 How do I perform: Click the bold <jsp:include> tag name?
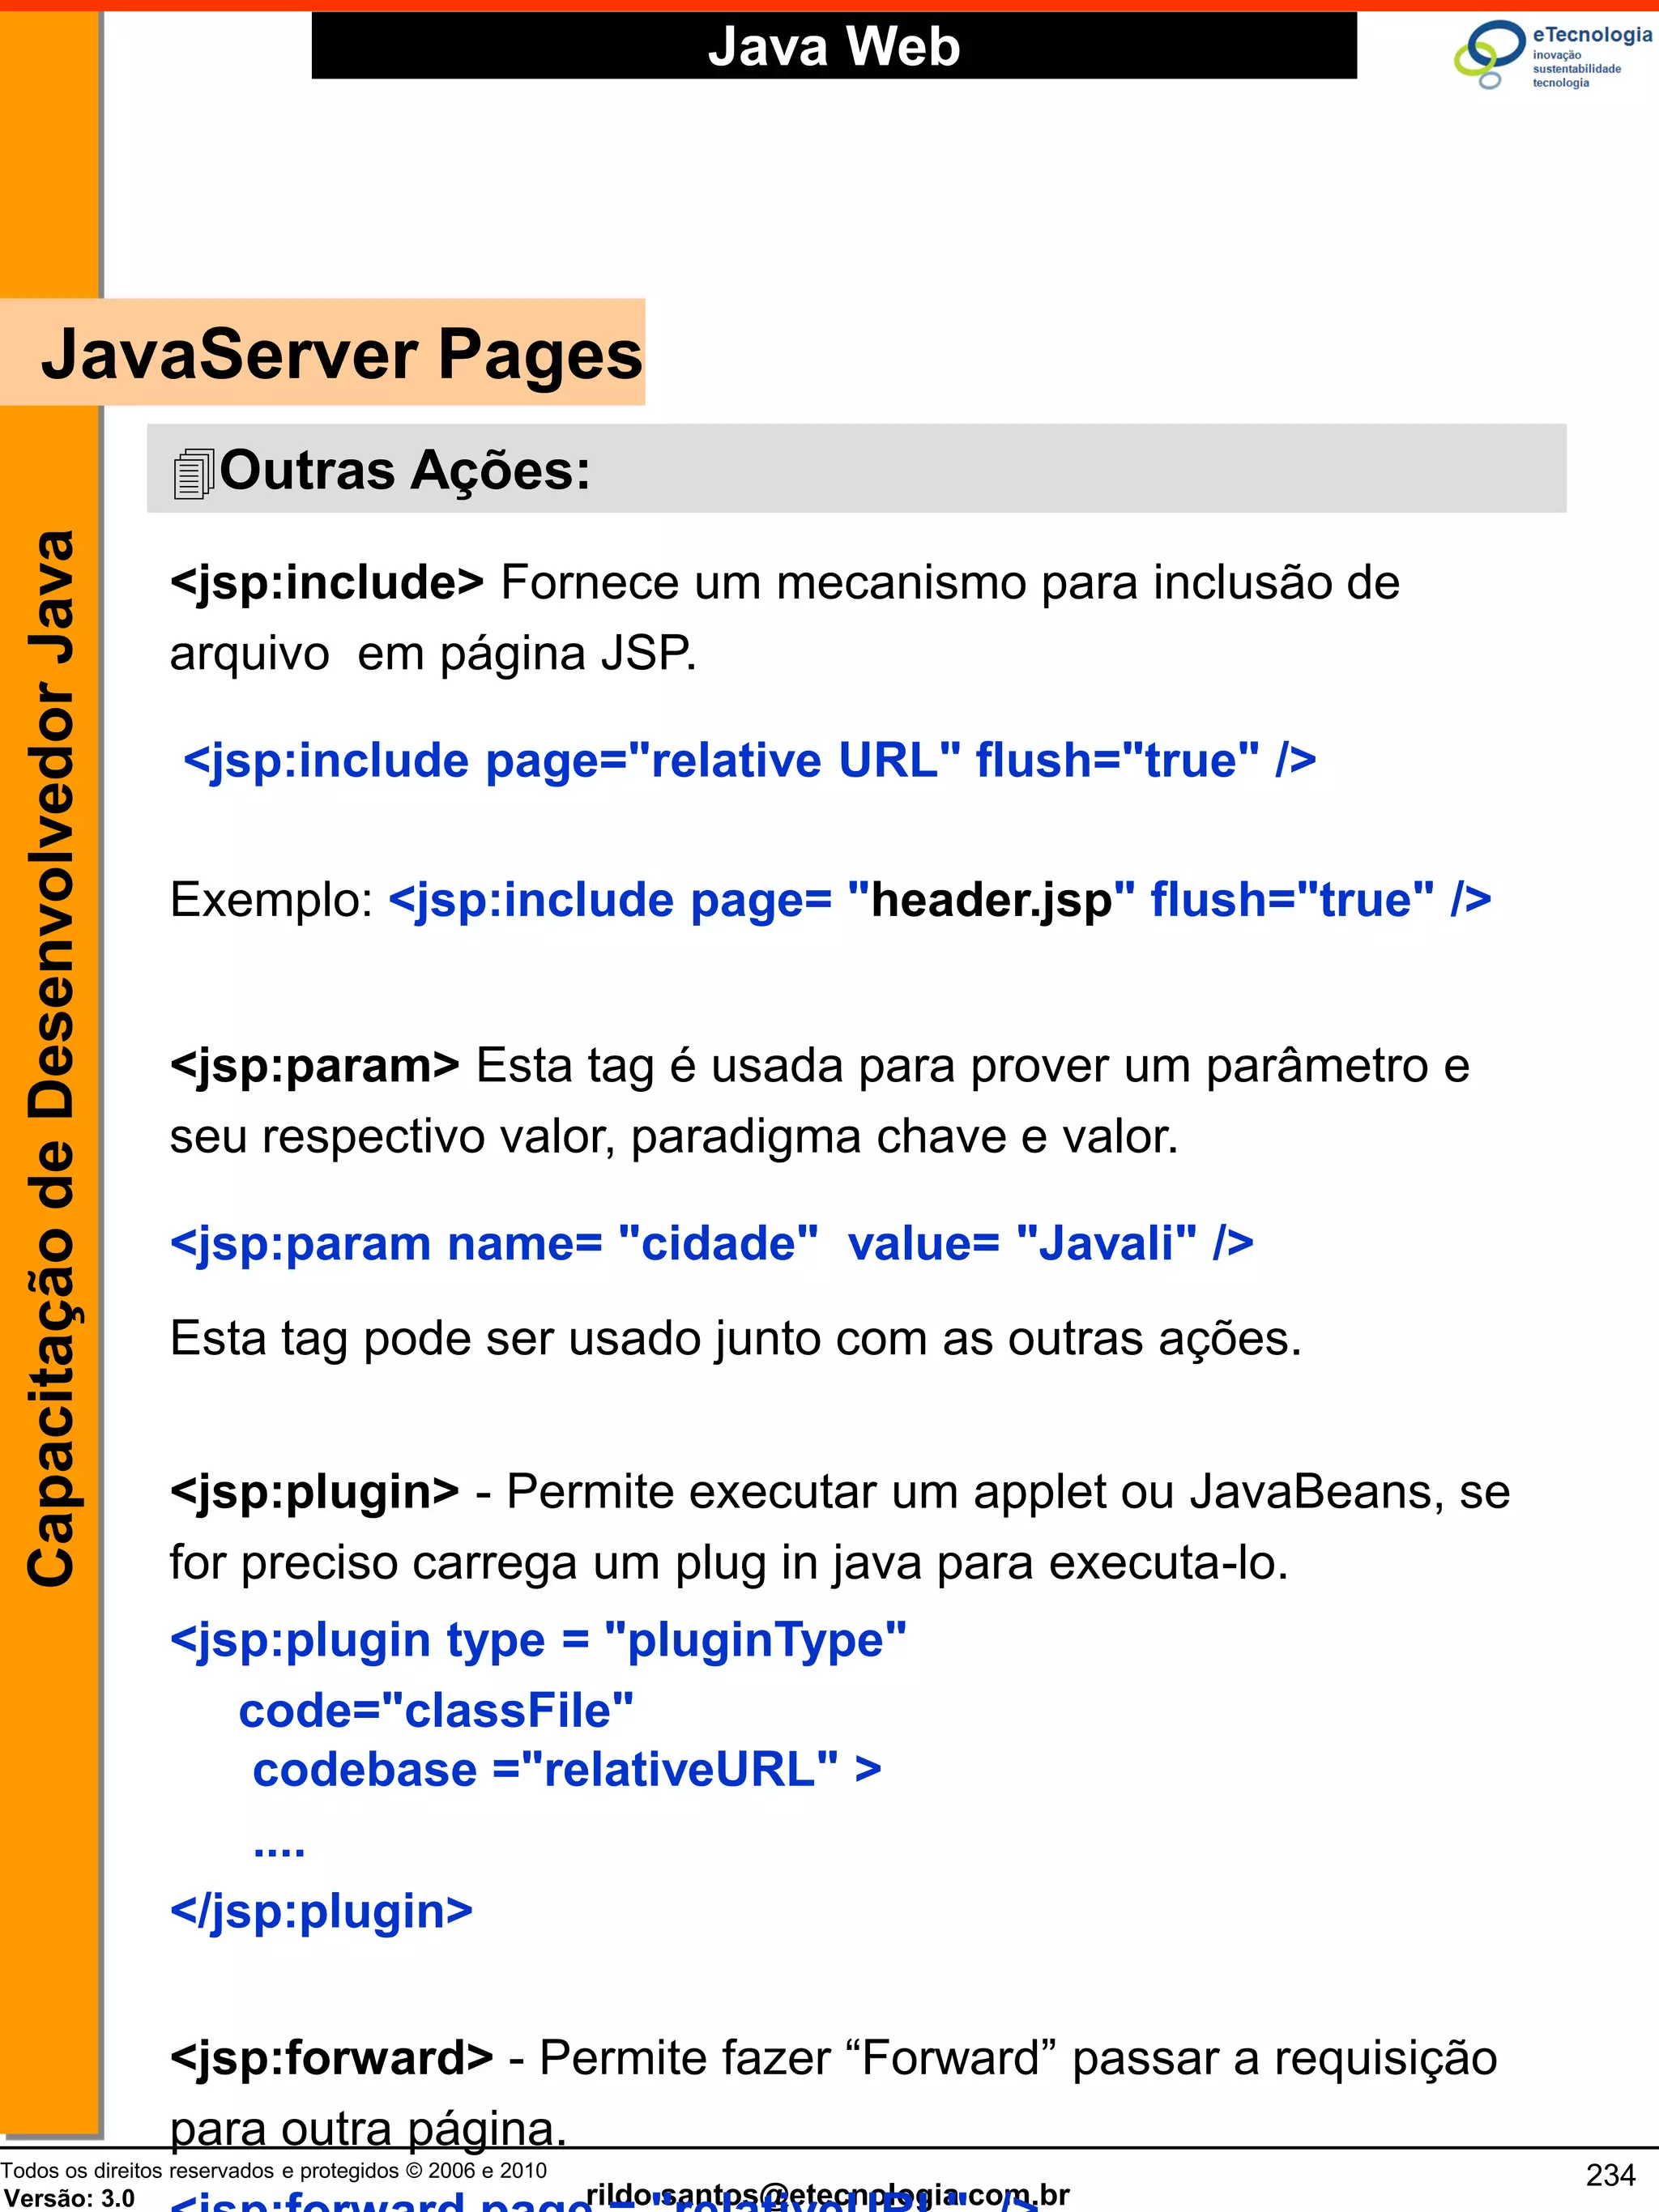(x=327, y=582)
